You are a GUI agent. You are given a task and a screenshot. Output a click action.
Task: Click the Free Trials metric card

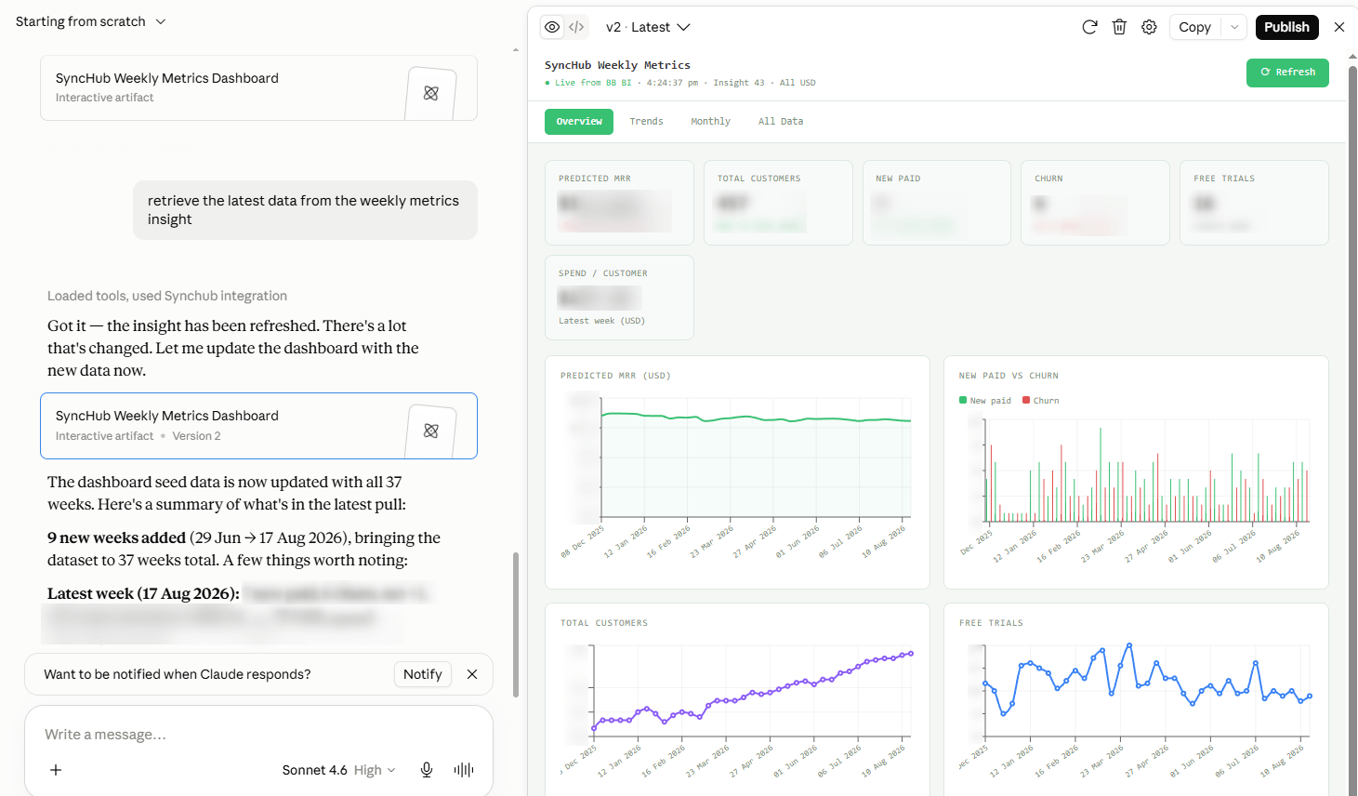(x=1254, y=203)
